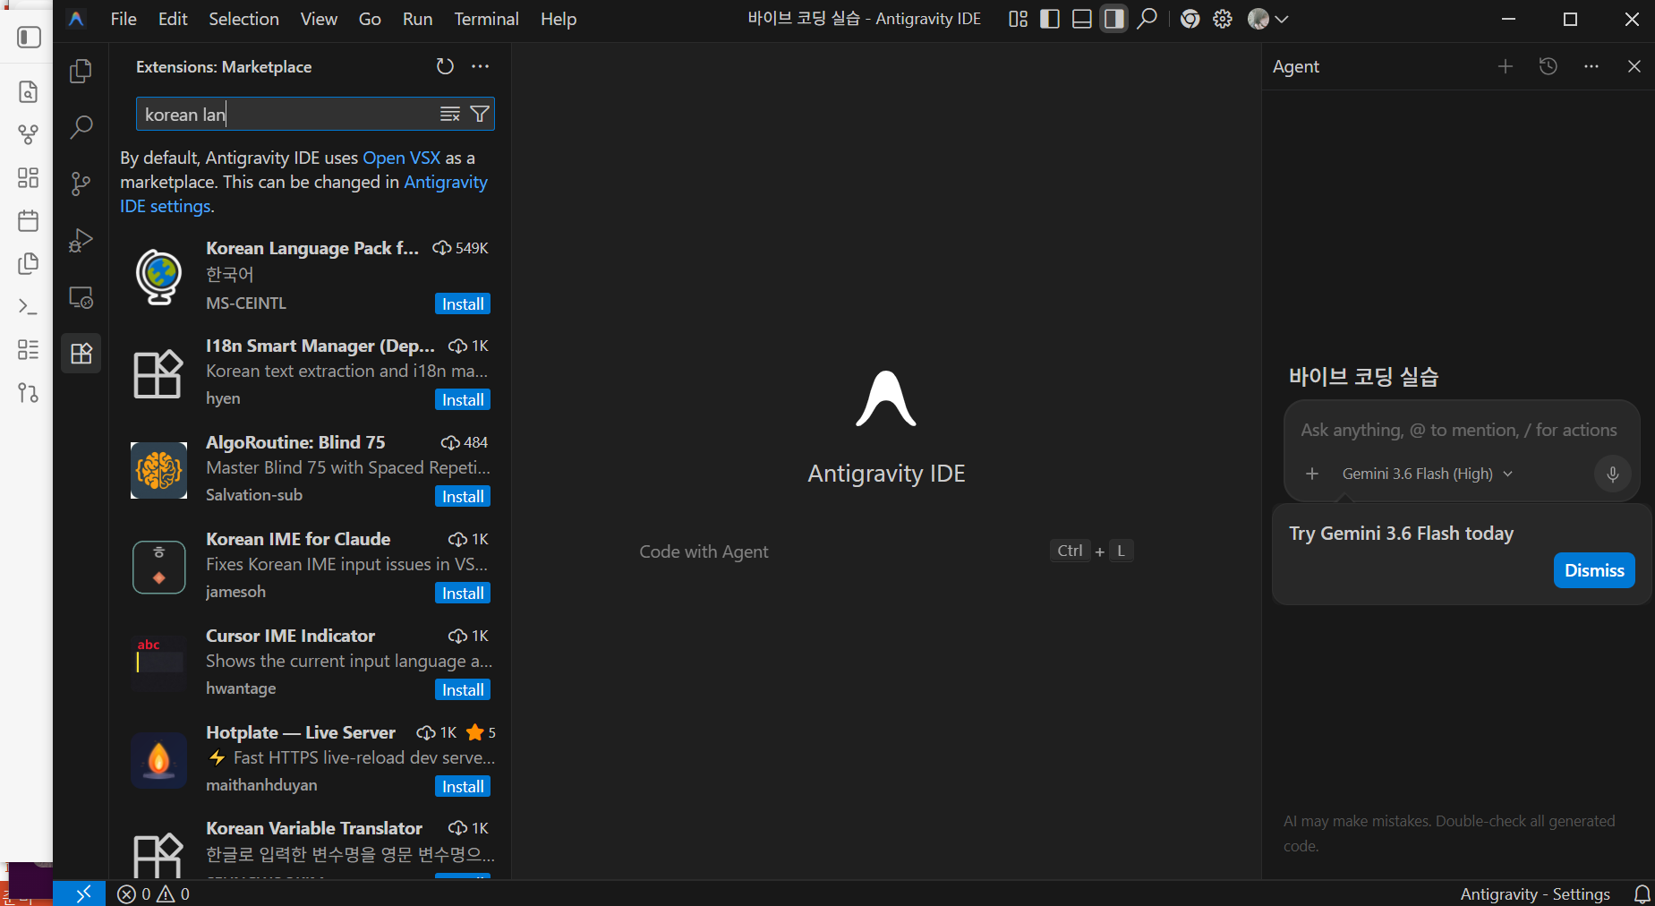Open the Run and Debug view

(81, 240)
